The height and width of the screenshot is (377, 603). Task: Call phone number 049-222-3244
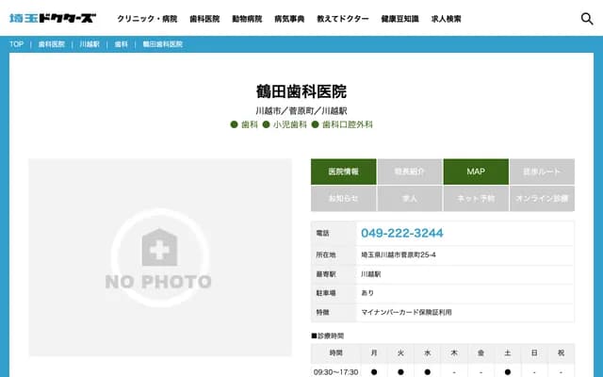pyautogui.click(x=402, y=233)
